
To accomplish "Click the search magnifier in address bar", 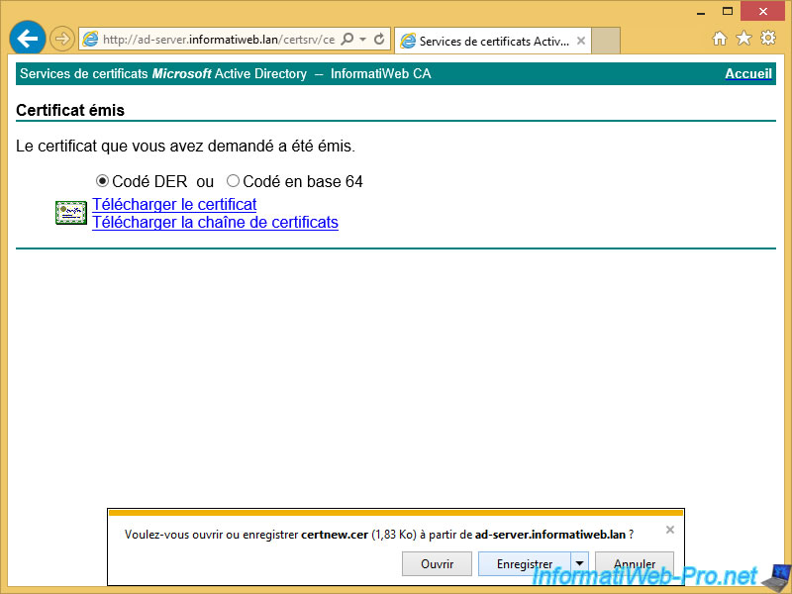I will point(347,39).
